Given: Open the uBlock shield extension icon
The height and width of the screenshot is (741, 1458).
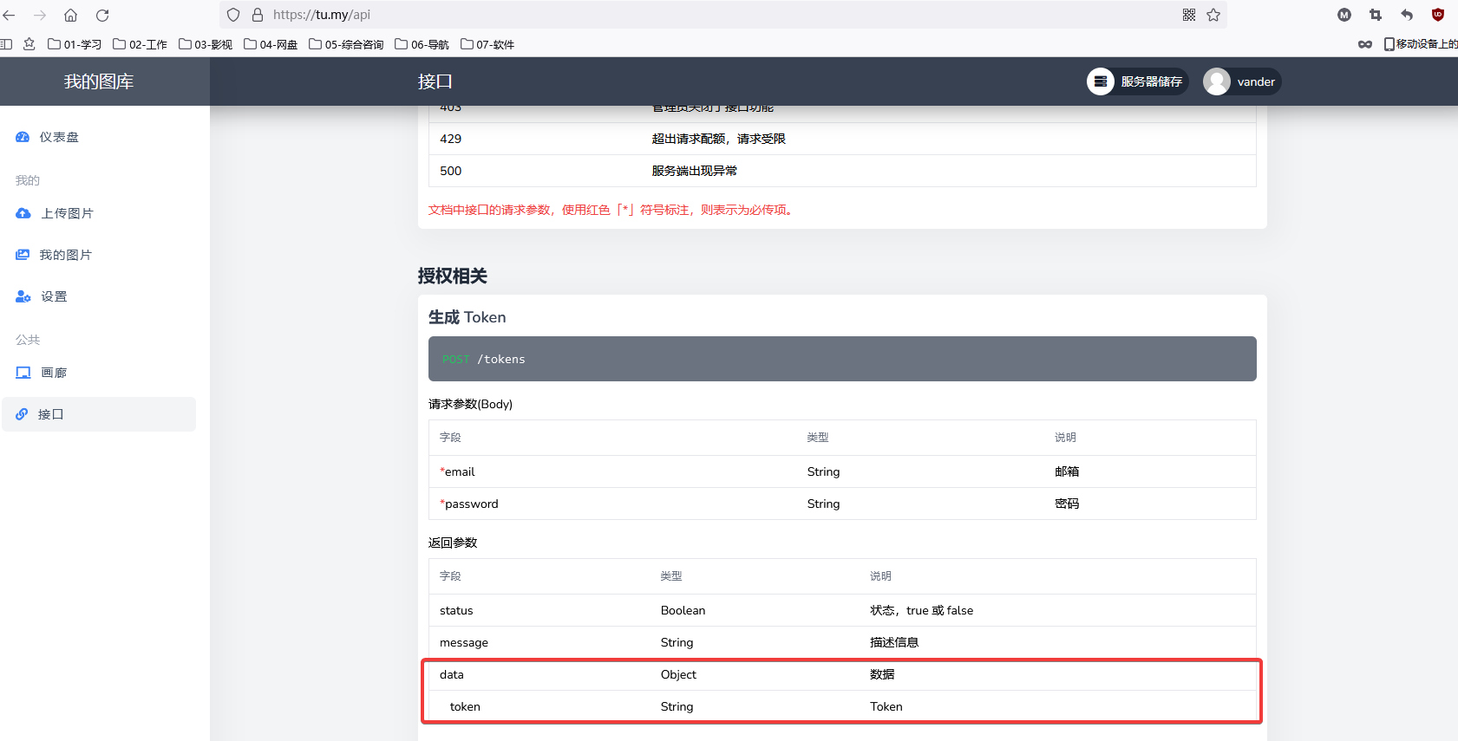Looking at the screenshot, I should click(x=1438, y=15).
